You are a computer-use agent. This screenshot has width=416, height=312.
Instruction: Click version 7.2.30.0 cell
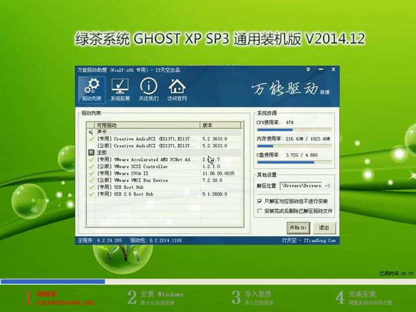(x=212, y=180)
